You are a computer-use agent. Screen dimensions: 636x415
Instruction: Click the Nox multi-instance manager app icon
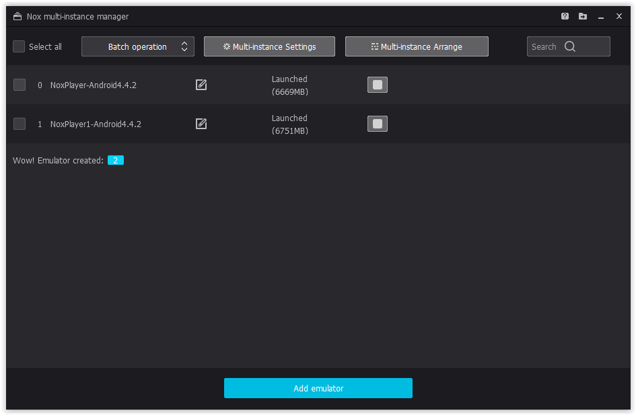pos(17,16)
